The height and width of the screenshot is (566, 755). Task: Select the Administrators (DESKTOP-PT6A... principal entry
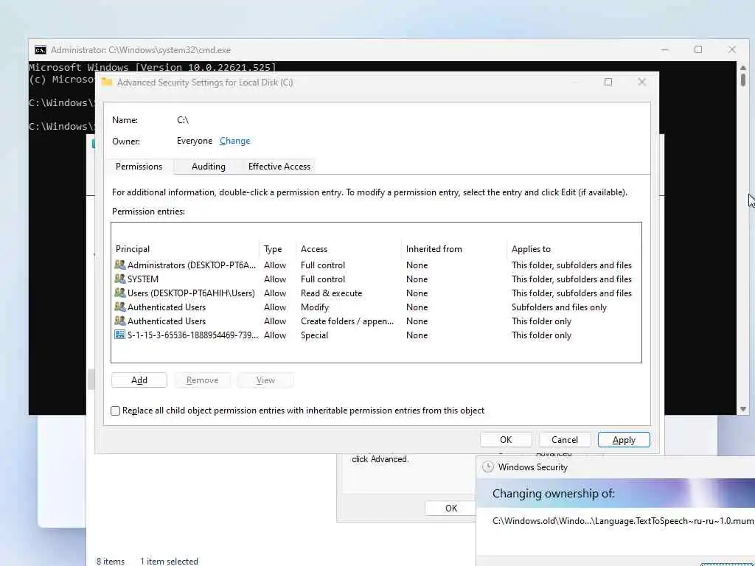click(377, 265)
